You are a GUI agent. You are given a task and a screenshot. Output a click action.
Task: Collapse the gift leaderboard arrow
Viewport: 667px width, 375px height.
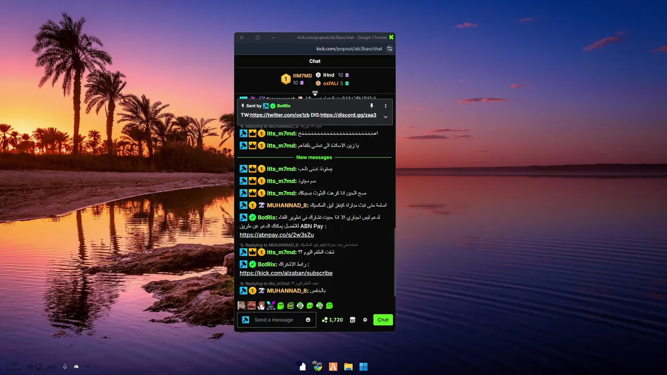[315, 93]
